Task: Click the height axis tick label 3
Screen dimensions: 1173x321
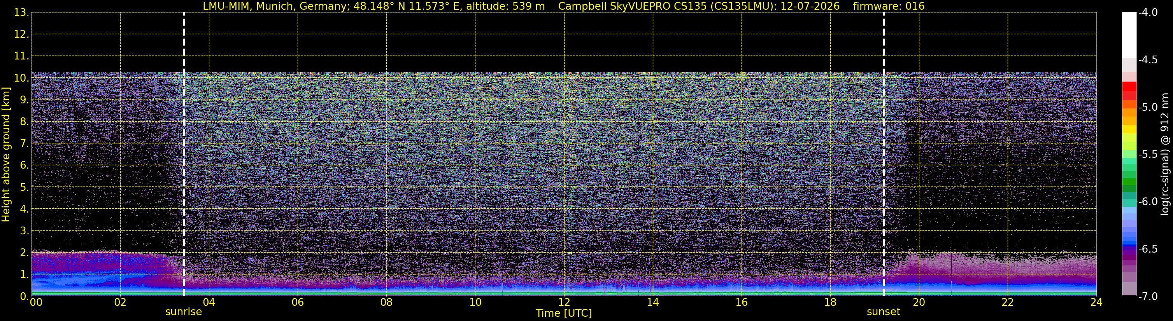Action: pos(25,231)
